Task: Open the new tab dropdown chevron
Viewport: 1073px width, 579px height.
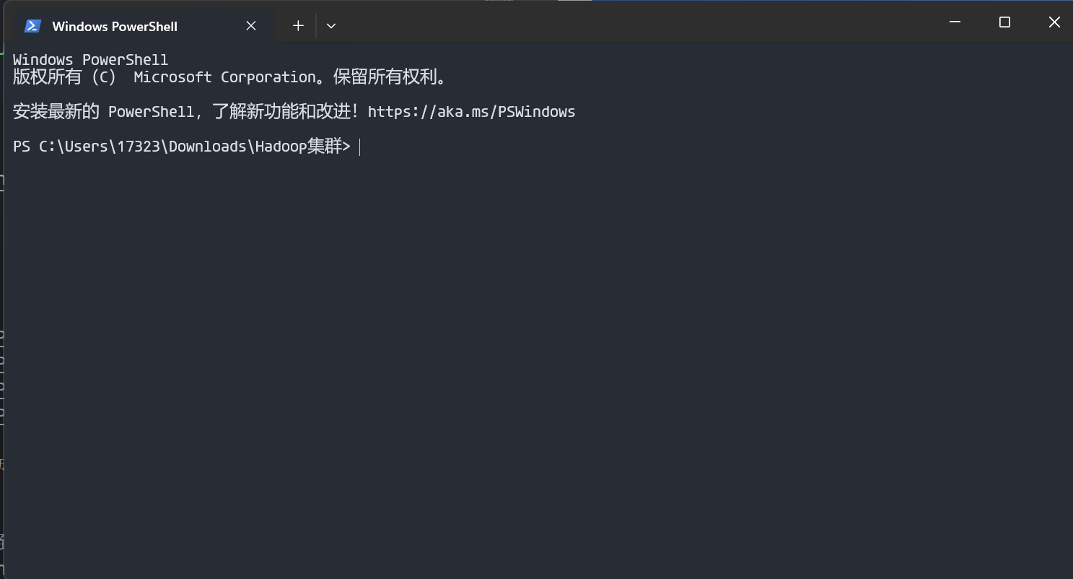Action: (x=331, y=25)
